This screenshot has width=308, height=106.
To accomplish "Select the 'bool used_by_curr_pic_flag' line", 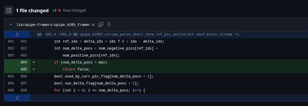I will tap(104, 76).
